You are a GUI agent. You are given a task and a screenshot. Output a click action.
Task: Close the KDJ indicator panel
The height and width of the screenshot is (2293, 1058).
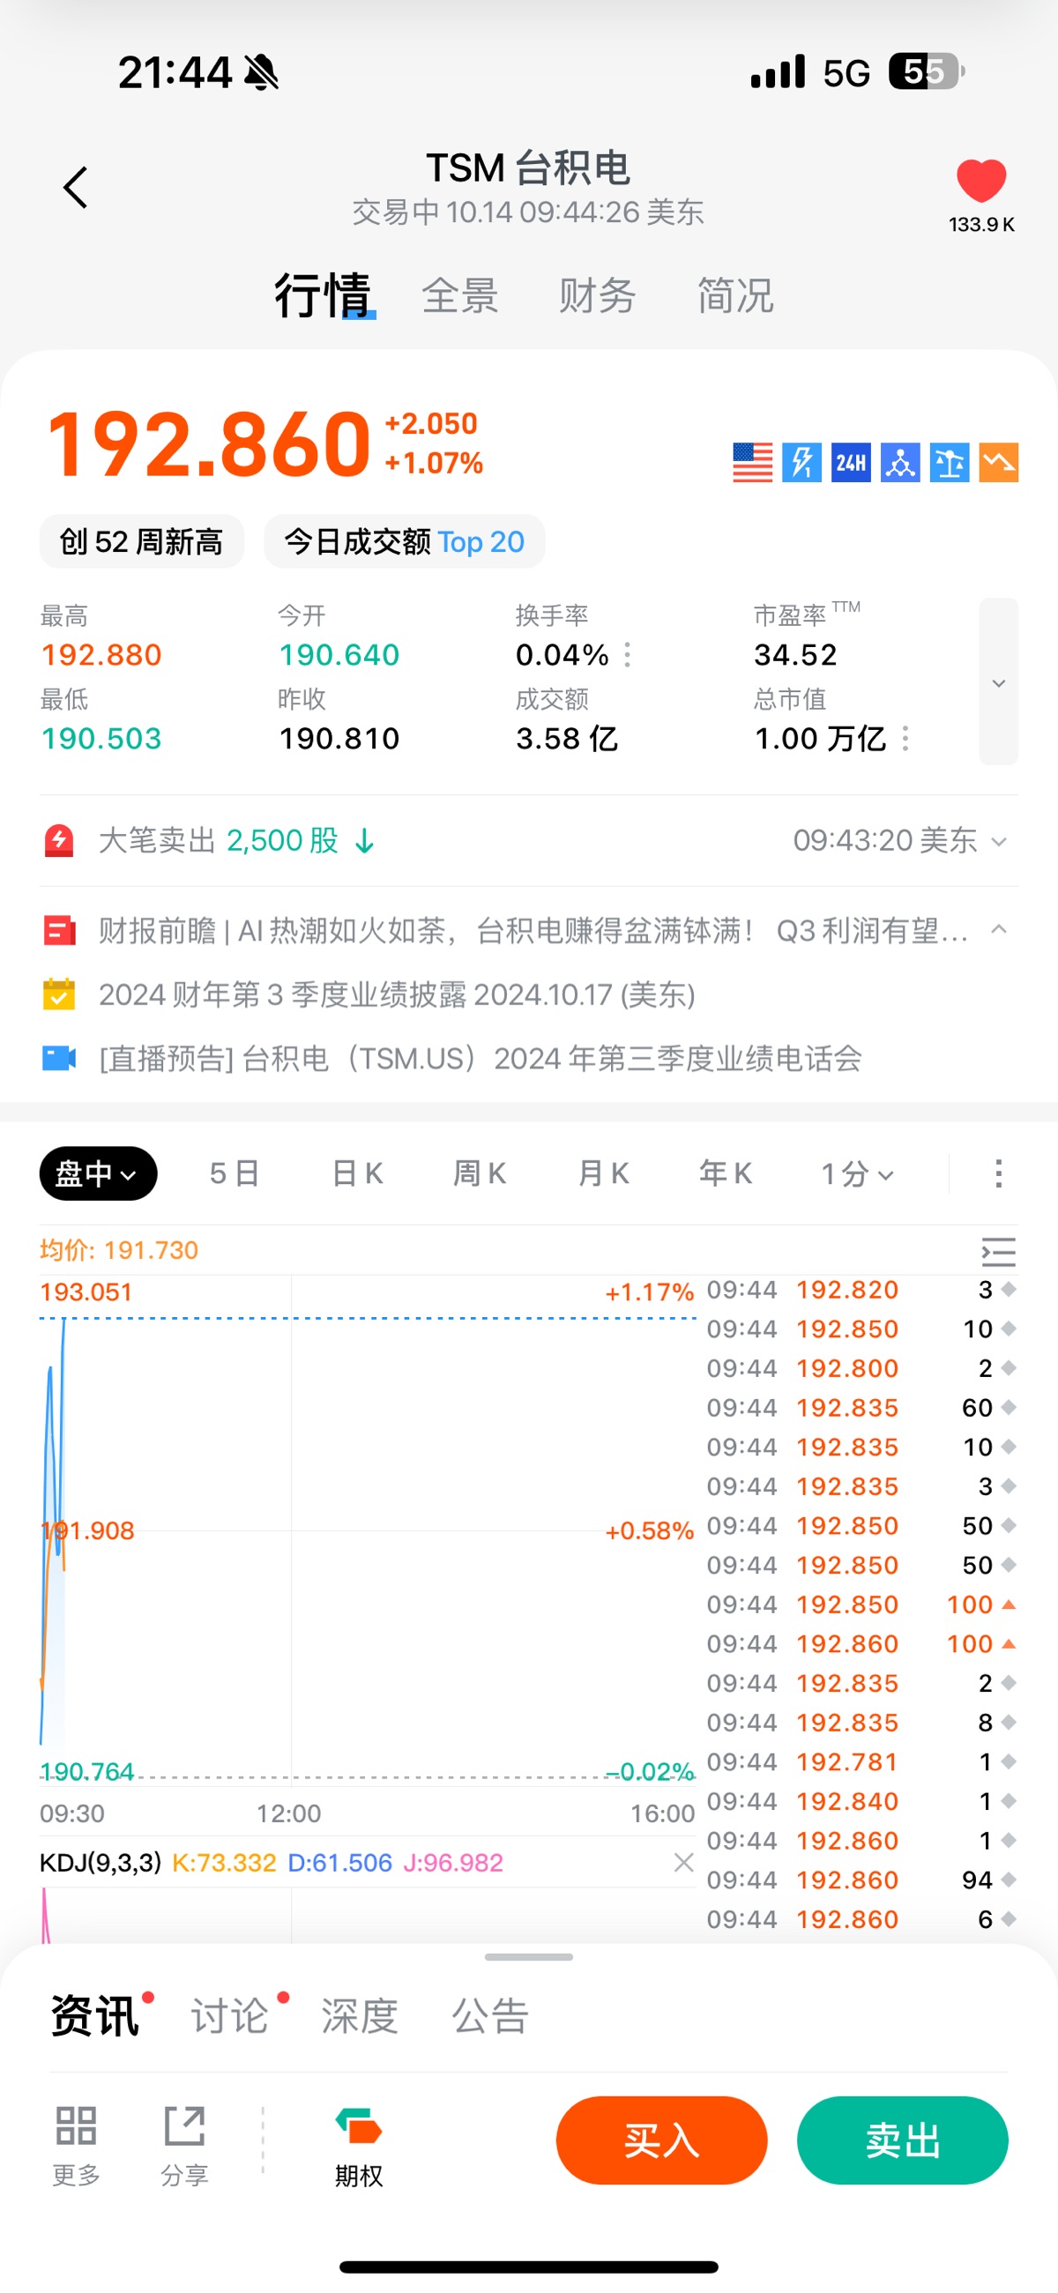[x=683, y=1862]
